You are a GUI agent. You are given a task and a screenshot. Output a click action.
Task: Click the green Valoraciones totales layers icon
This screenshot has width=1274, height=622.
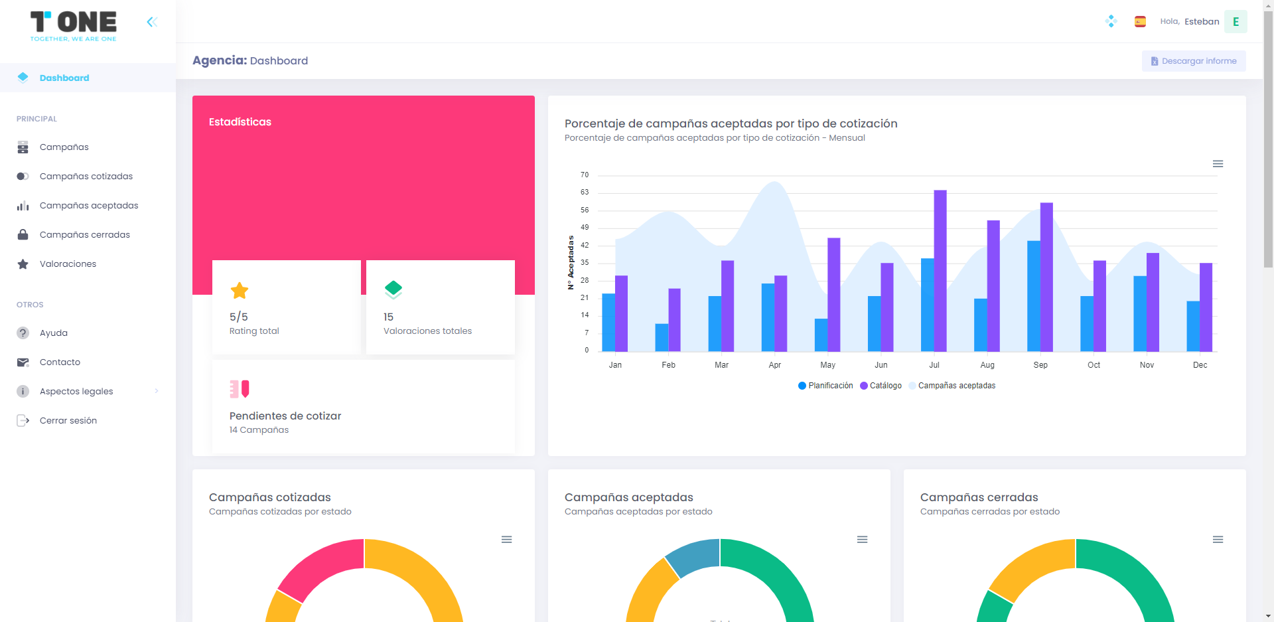click(393, 289)
